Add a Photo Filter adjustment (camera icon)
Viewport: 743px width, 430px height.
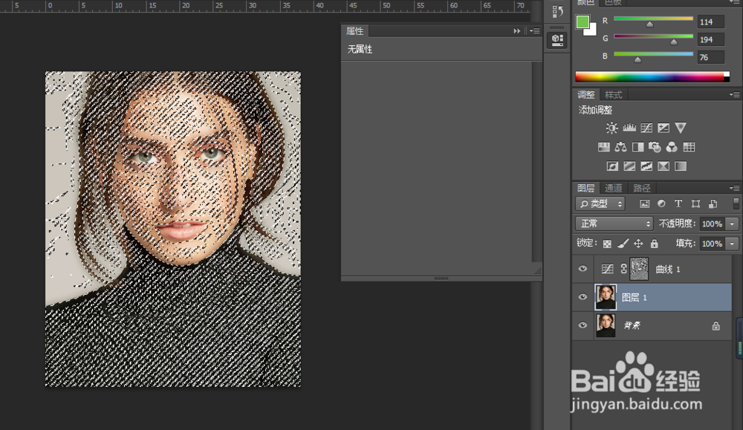click(655, 147)
